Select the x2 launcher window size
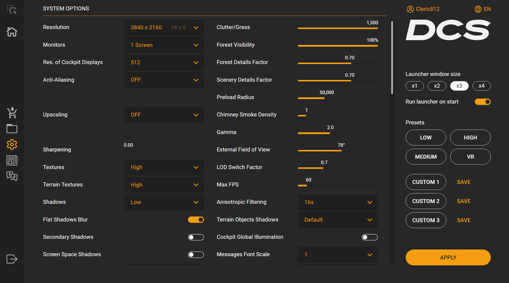Screen dimensions: 509x283 pyautogui.click(x=437, y=86)
